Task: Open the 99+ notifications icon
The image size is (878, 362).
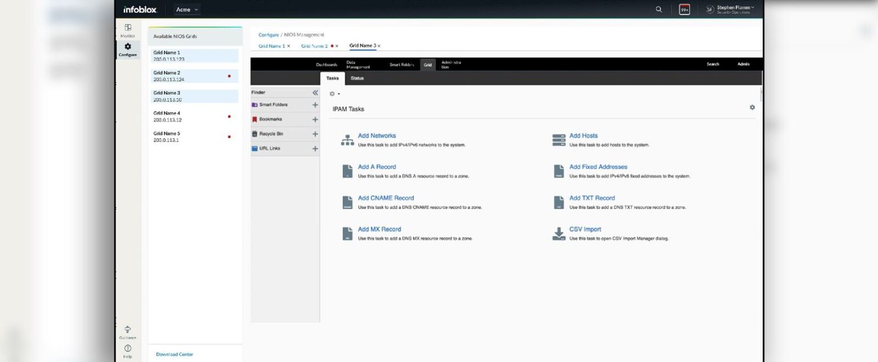Action: tap(684, 9)
